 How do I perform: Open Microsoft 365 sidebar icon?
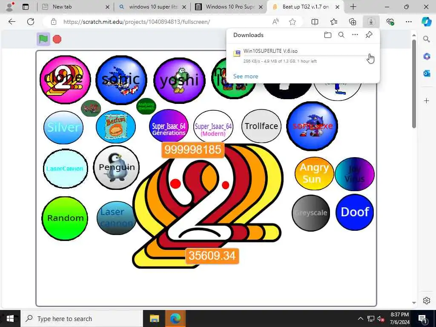[x=427, y=57]
